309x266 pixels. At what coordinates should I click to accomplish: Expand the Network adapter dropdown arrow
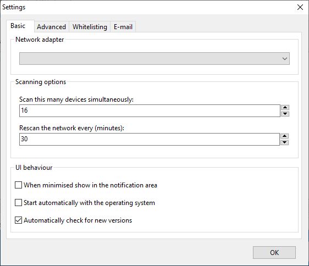pyautogui.click(x=285, y=58)
